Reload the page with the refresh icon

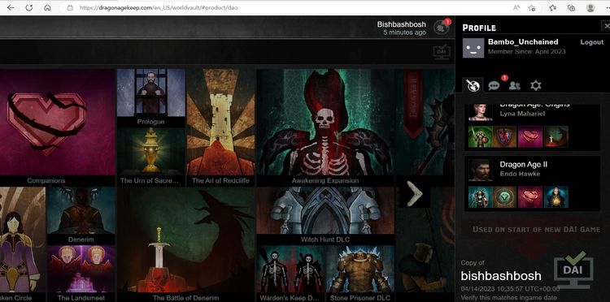28,8
